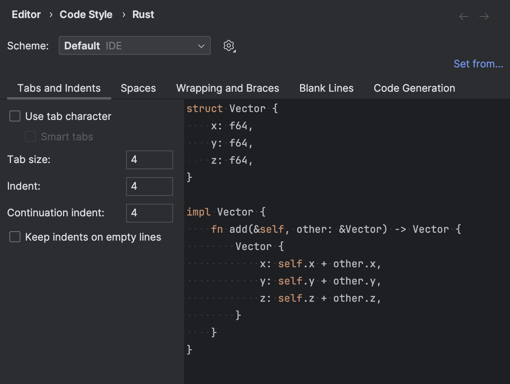
Task: View the Code Generation tab
Action: (x=414, y=88)
